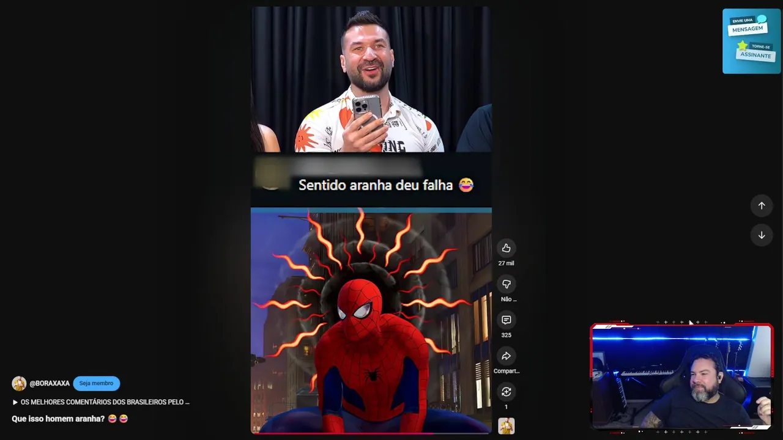783x440 pixels.
Task: Go to next Short with down arrow
Action: (x=762, y=235)
